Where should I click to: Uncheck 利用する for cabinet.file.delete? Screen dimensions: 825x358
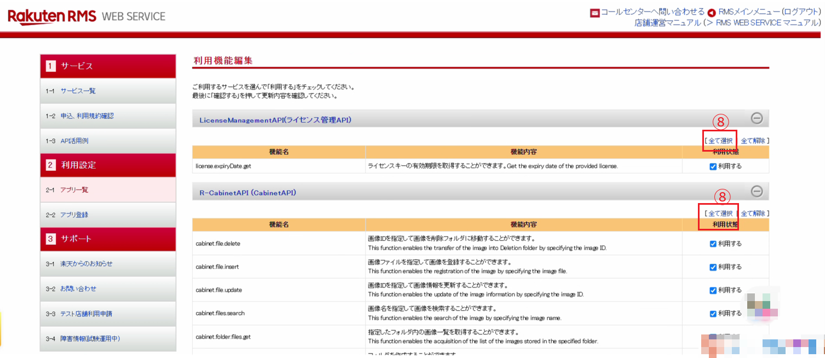point(713,244)
